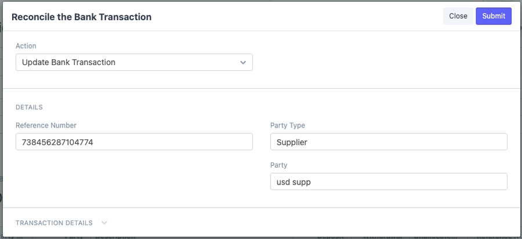
Task: Click into the Party Type field
Action: click(x=389, y=142)
